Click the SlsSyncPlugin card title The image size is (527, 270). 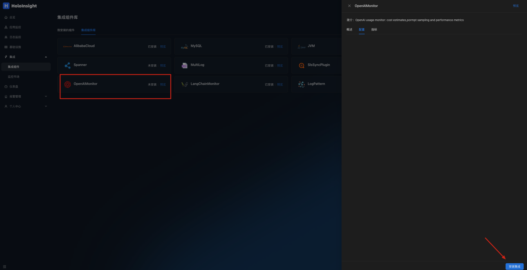pos(319,65)
